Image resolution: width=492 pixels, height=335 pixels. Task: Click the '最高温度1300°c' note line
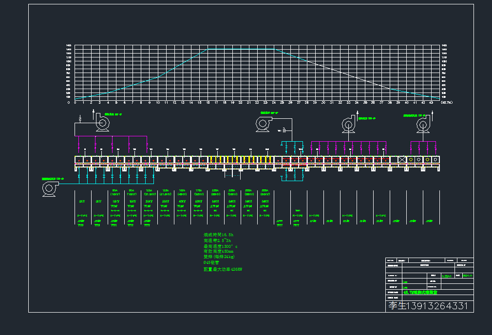[x=220, y=246]
